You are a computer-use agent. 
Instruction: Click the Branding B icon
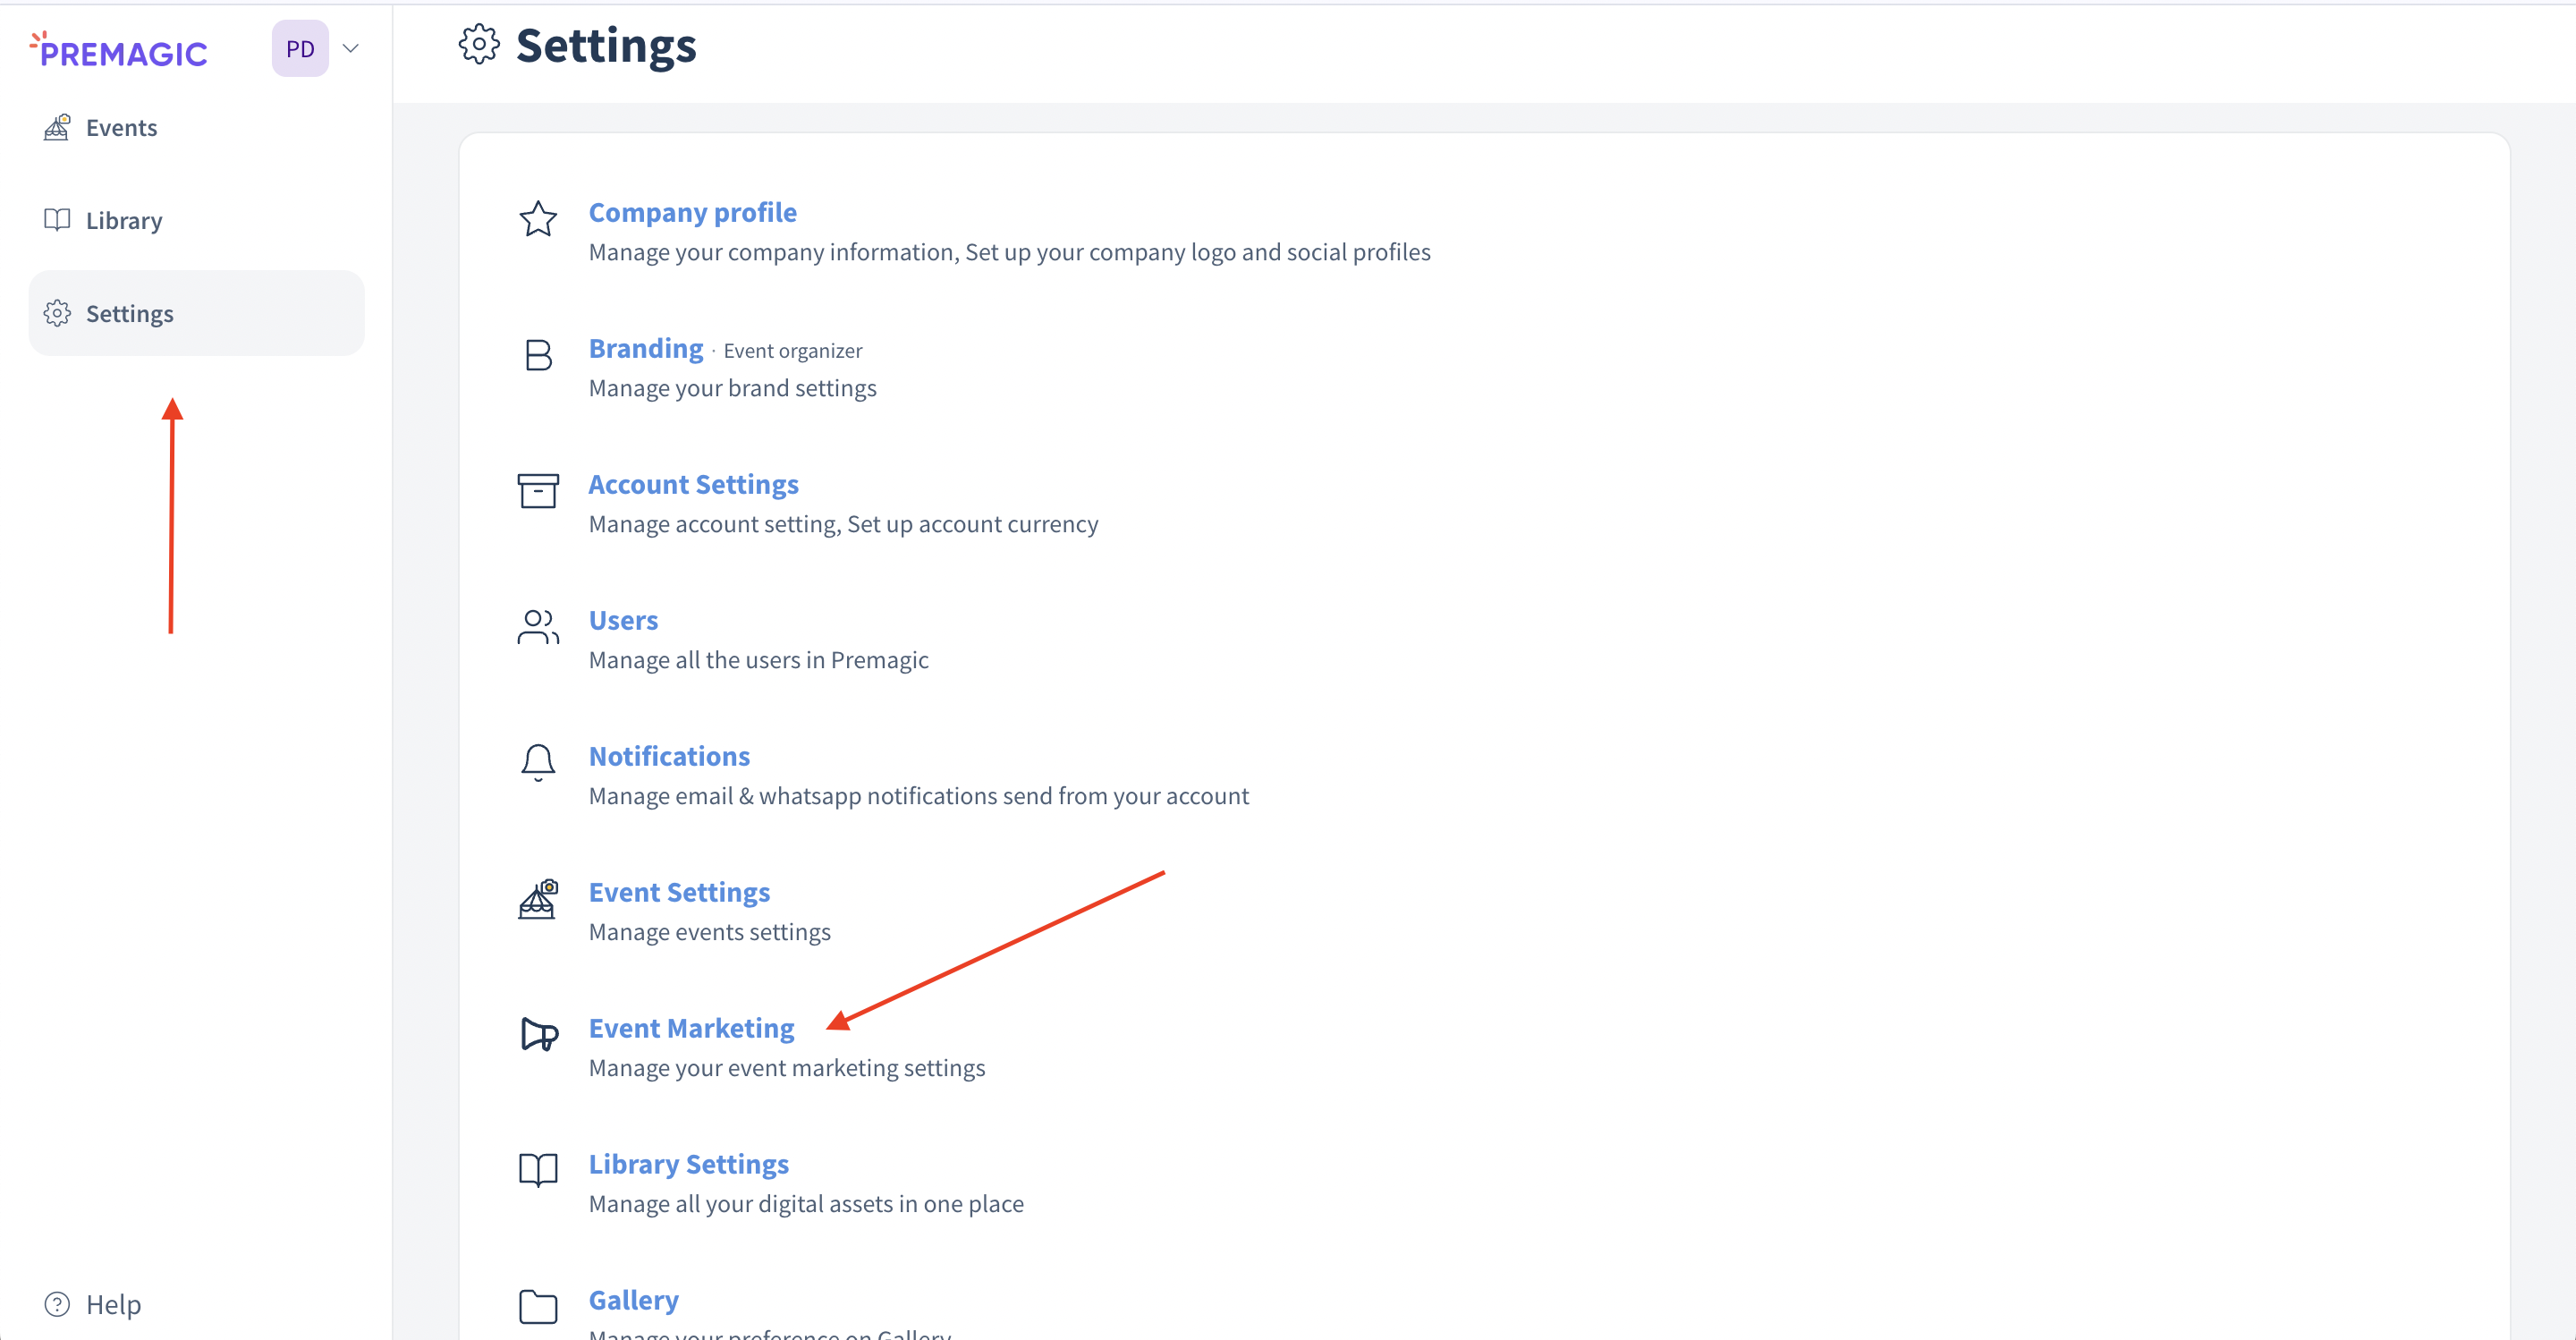pos(538,355)
